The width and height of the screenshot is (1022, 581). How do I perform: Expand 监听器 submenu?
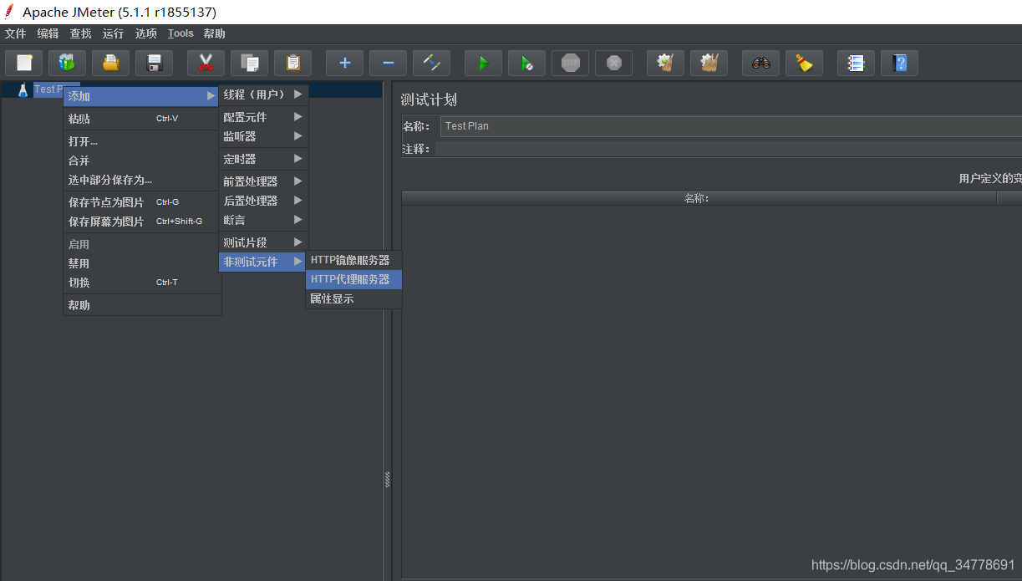pos(264,136)
